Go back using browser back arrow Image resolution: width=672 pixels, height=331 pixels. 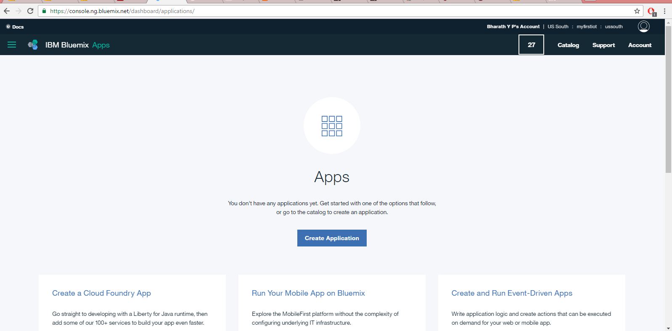[x=7, y=11]
